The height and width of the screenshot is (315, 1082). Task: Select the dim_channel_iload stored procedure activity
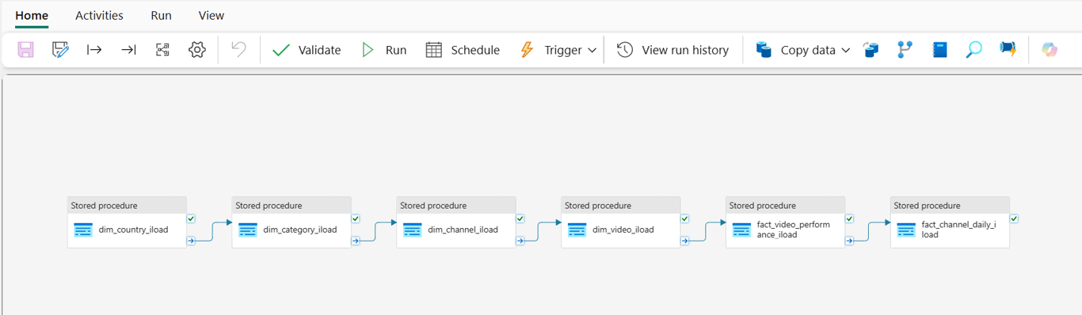[456, 222]
